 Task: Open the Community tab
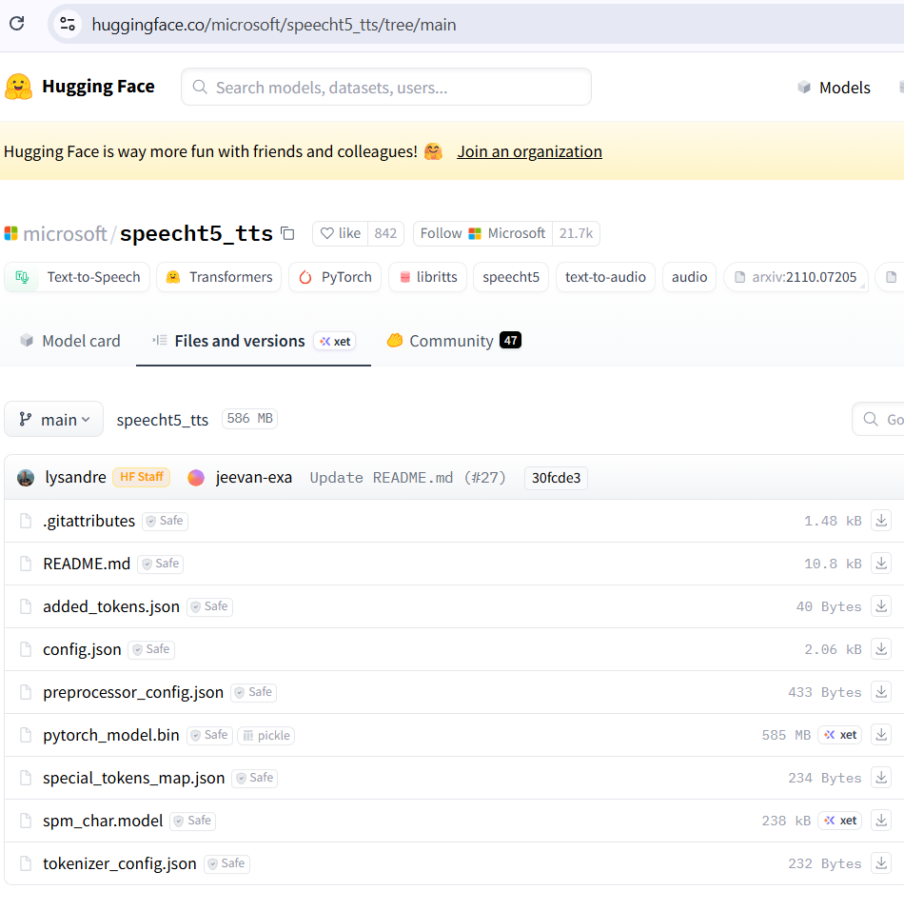point(454,341)
